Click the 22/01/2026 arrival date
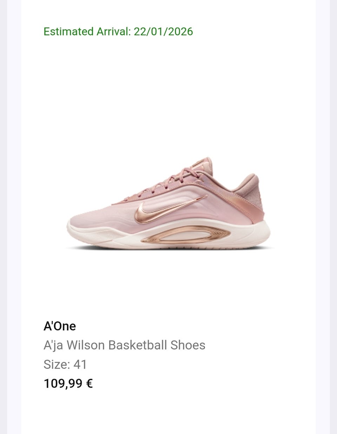Viewport: 337px width, 434px height. click(163, 32)
